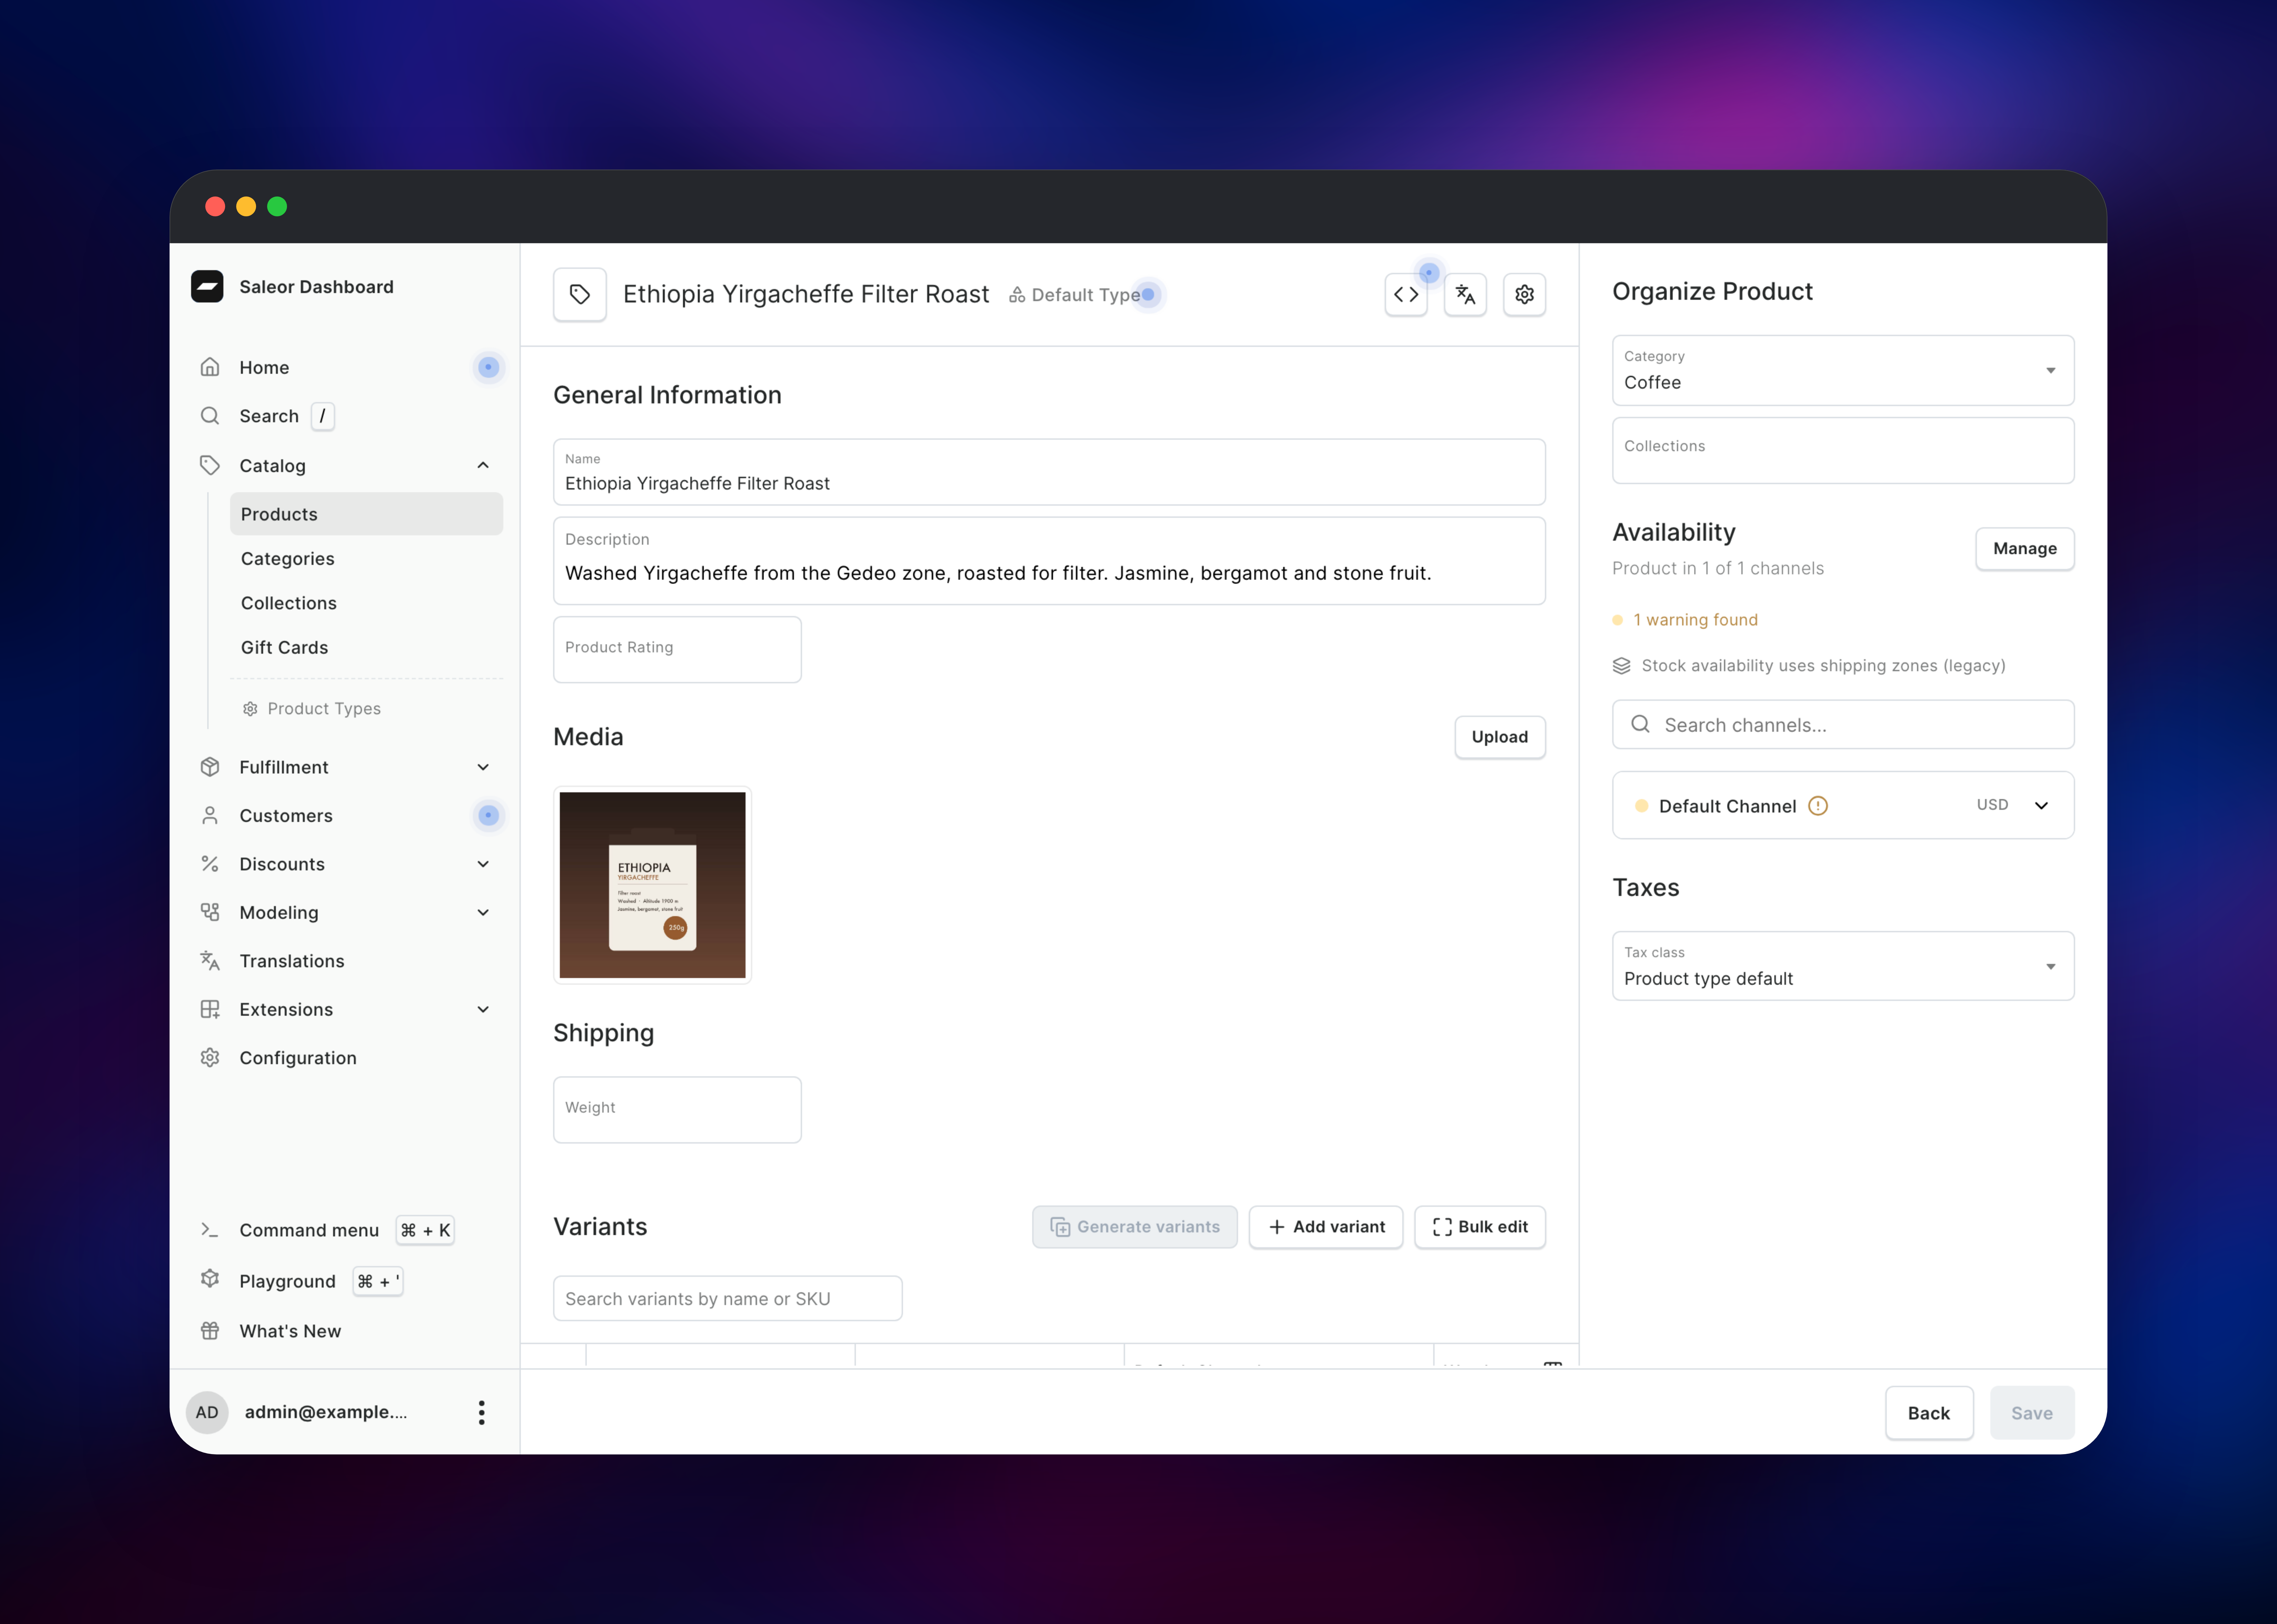This screenshot has width=2277, height=1624.
Task: Go to Categories in sidebar
Action: (x=288, y=559)
